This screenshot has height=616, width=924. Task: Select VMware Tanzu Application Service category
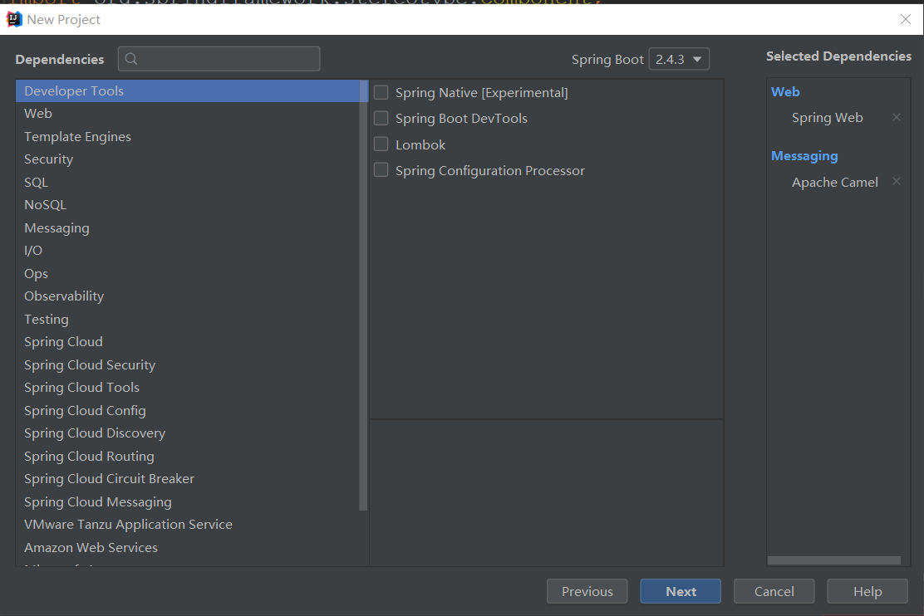(x=188, y=525)
